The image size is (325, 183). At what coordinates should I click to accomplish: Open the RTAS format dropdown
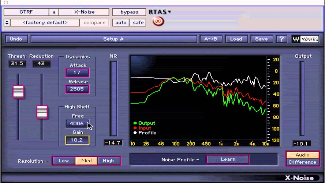tap(160, 12)
